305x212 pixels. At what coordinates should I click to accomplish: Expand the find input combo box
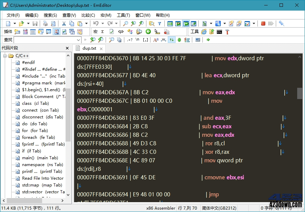[78, 40]
